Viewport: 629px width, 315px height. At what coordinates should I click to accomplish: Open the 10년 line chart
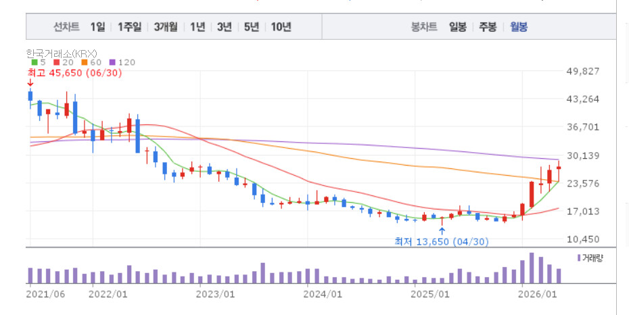(x=281, y=27)
